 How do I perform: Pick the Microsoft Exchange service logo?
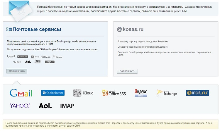coord(166,93)
